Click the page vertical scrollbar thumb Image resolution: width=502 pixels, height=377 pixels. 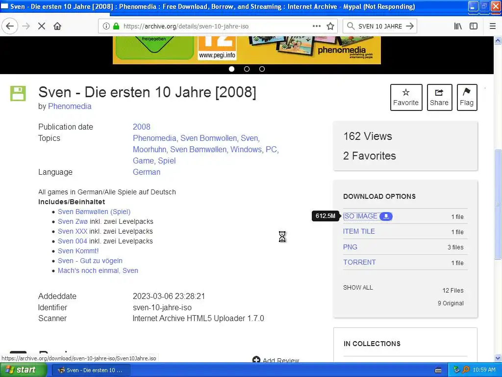click(x=498, y=204)
